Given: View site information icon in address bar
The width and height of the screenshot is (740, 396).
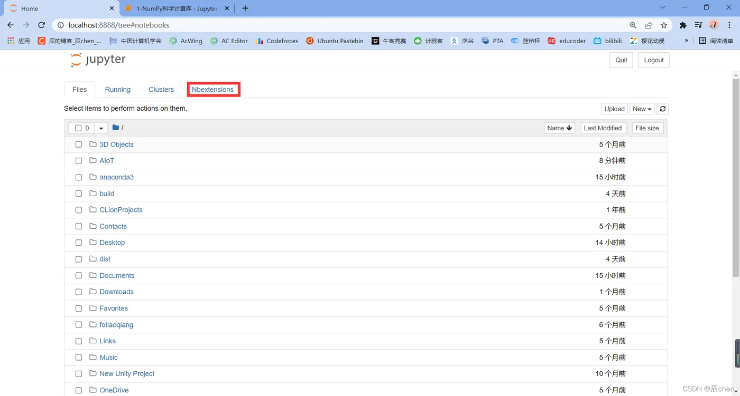Looking at the screenshot, I should coord(60,25).
